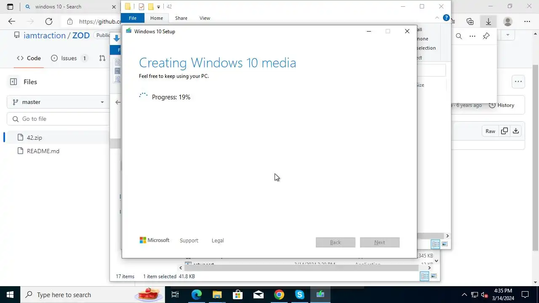
Task: Collapse the ribbon in 42 window
Action: pos(437,18)
